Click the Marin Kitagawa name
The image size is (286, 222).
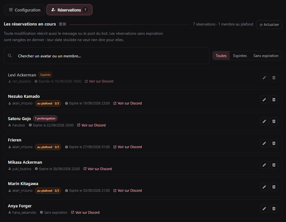(x=23, y=183)
